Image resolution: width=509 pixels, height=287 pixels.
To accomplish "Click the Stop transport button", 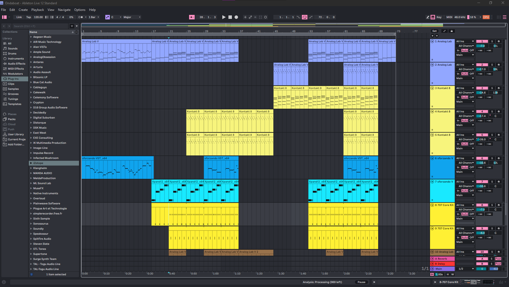I will click(x=230, y=17).
